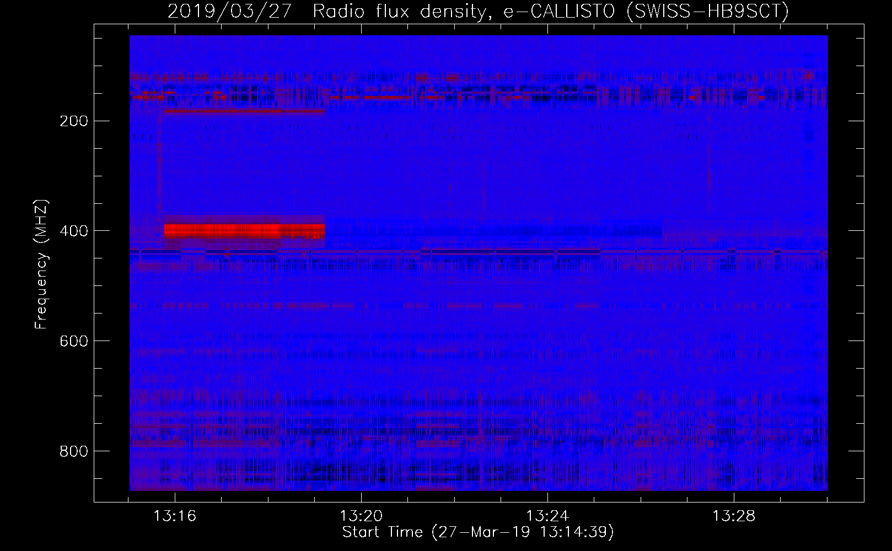Viewport: 892px width, 551px height.
Task: Click the thin red band just above 200 MHz
Action: click(x=244, y=111)
